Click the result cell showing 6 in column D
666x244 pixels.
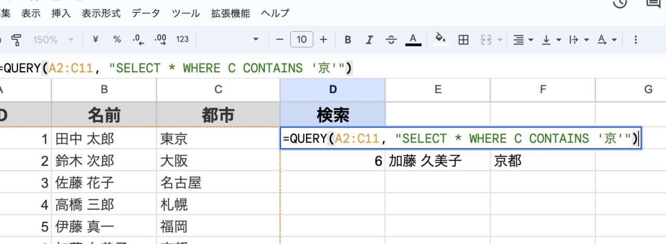click(333, 161)
